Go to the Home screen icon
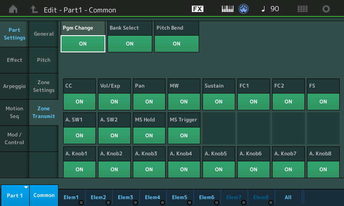This screenshot has width=344, height=206. 13,9
